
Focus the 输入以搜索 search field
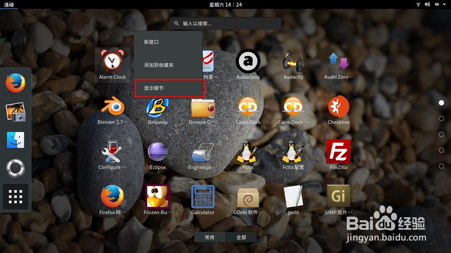coord(225,23)
